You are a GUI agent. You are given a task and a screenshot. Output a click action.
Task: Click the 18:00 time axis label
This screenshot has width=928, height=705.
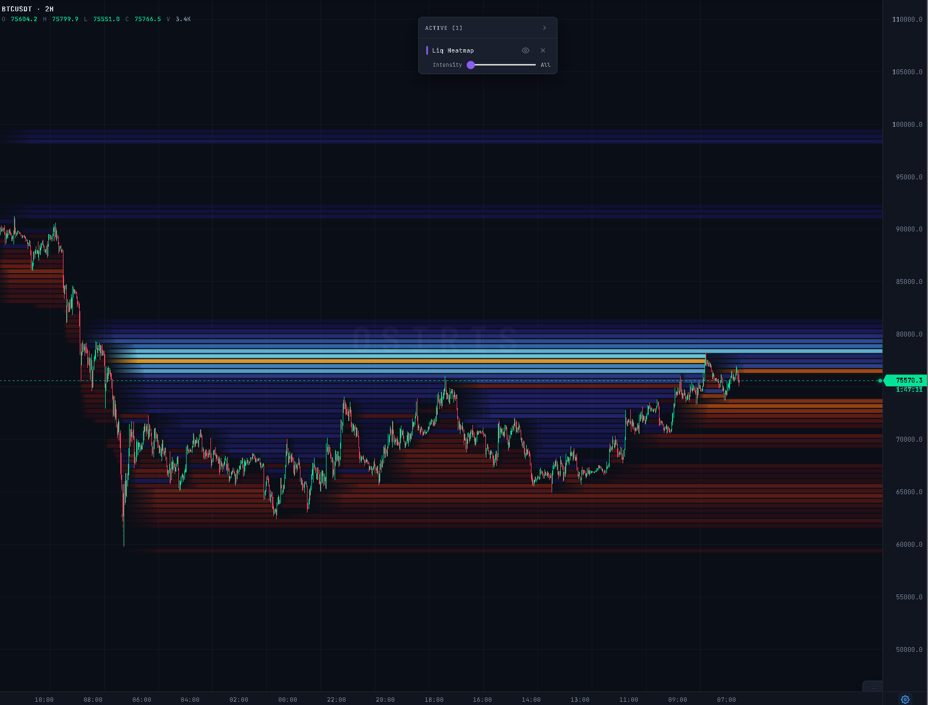(x=434, y=700)
